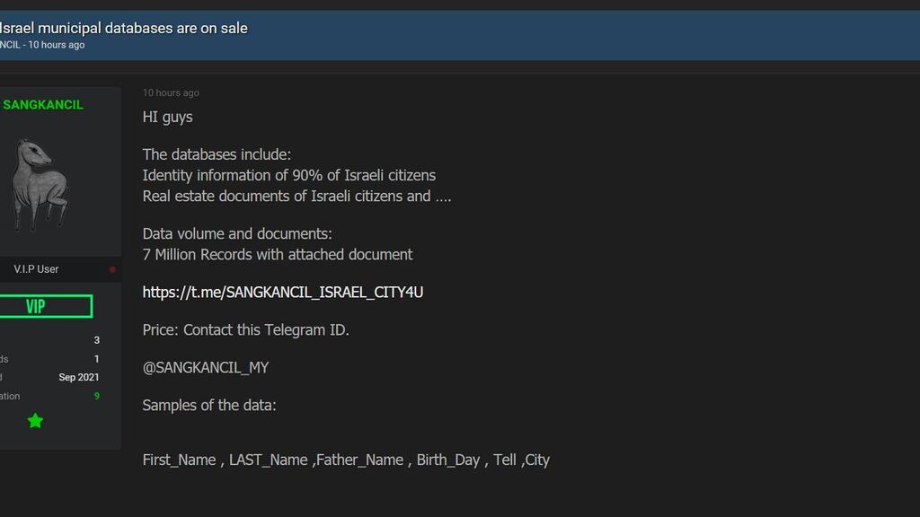Click the threads count number 1
Viewport: 920px width, 517px height.
[x=97, y=359]
